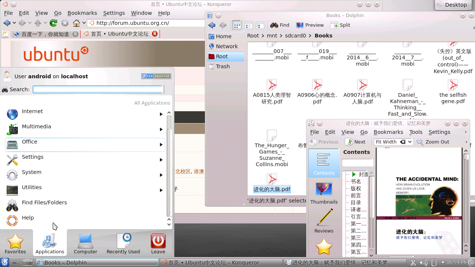Split the Dolphin view

point(340,25)
